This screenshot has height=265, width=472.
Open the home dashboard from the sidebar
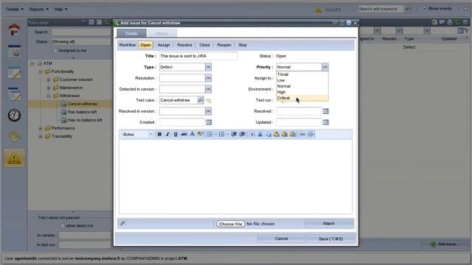point(14,29)
